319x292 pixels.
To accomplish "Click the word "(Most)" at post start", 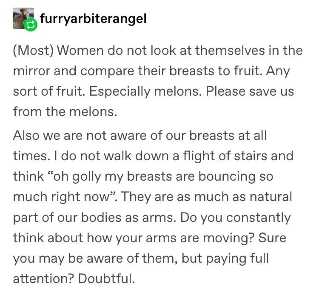I will [33, 50].
